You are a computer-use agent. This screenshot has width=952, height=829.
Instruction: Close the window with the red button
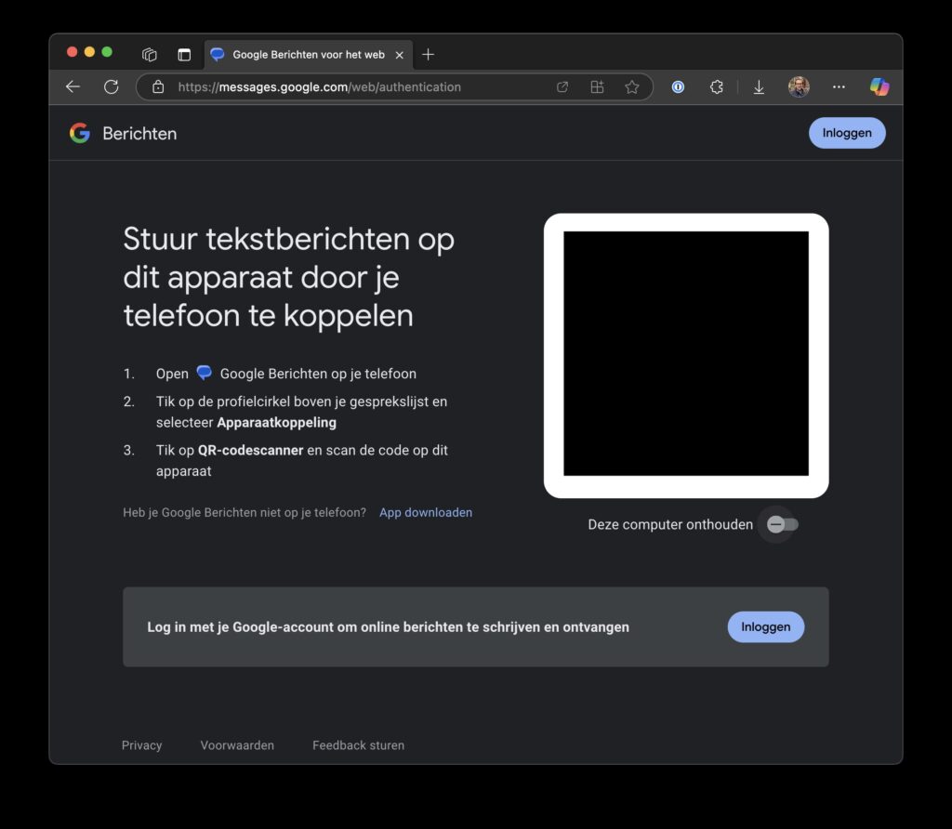click(72, 52)
